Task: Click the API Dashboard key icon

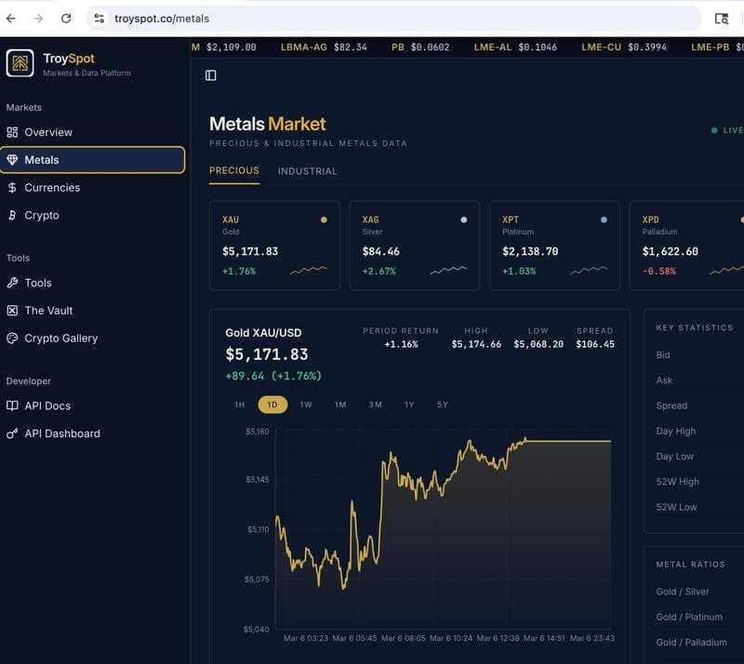Action: pos(13,433)
